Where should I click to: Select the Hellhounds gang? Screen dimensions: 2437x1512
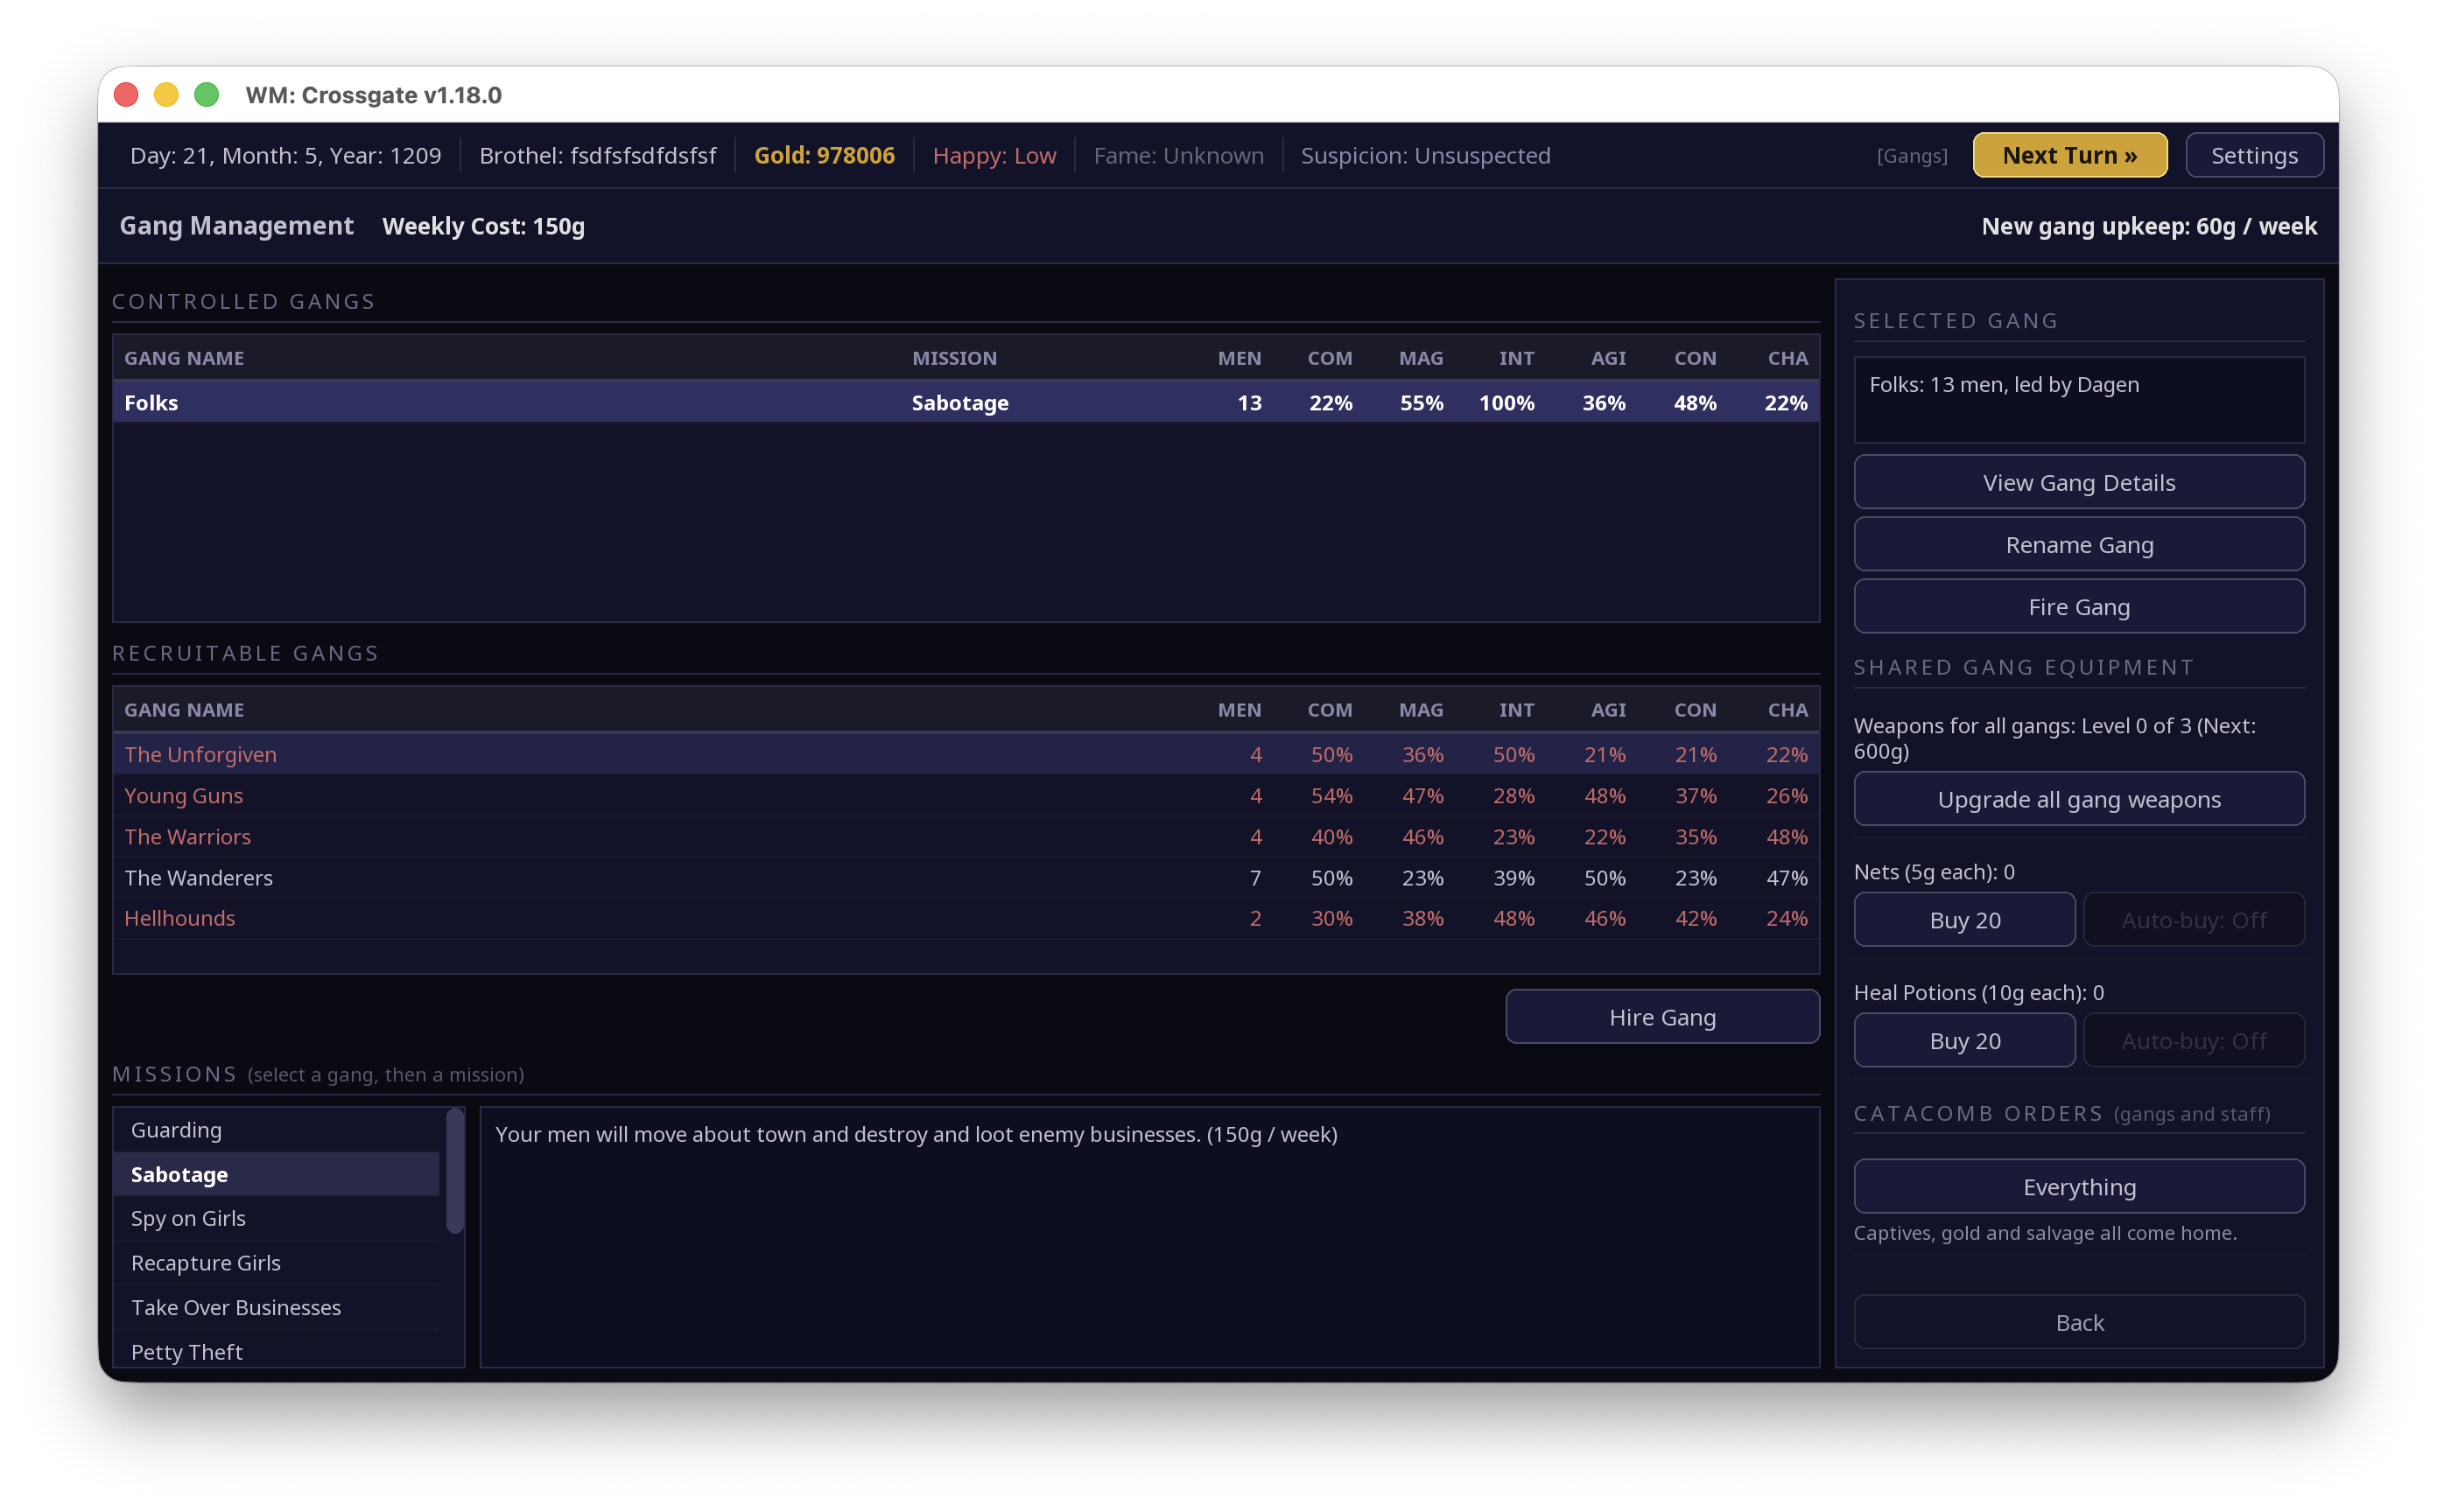pos(966,918)
